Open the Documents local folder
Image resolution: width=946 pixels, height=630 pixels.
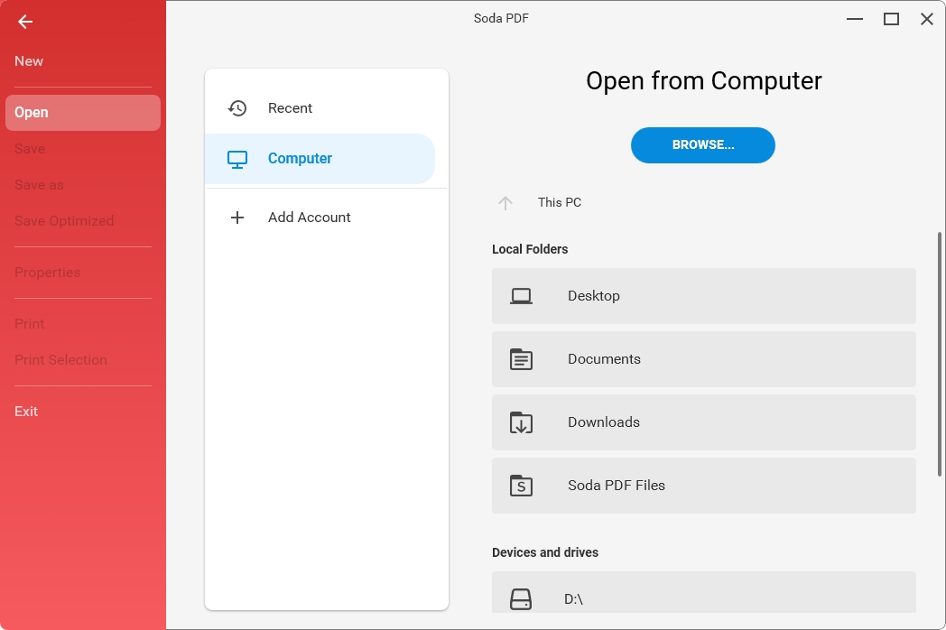703,359
